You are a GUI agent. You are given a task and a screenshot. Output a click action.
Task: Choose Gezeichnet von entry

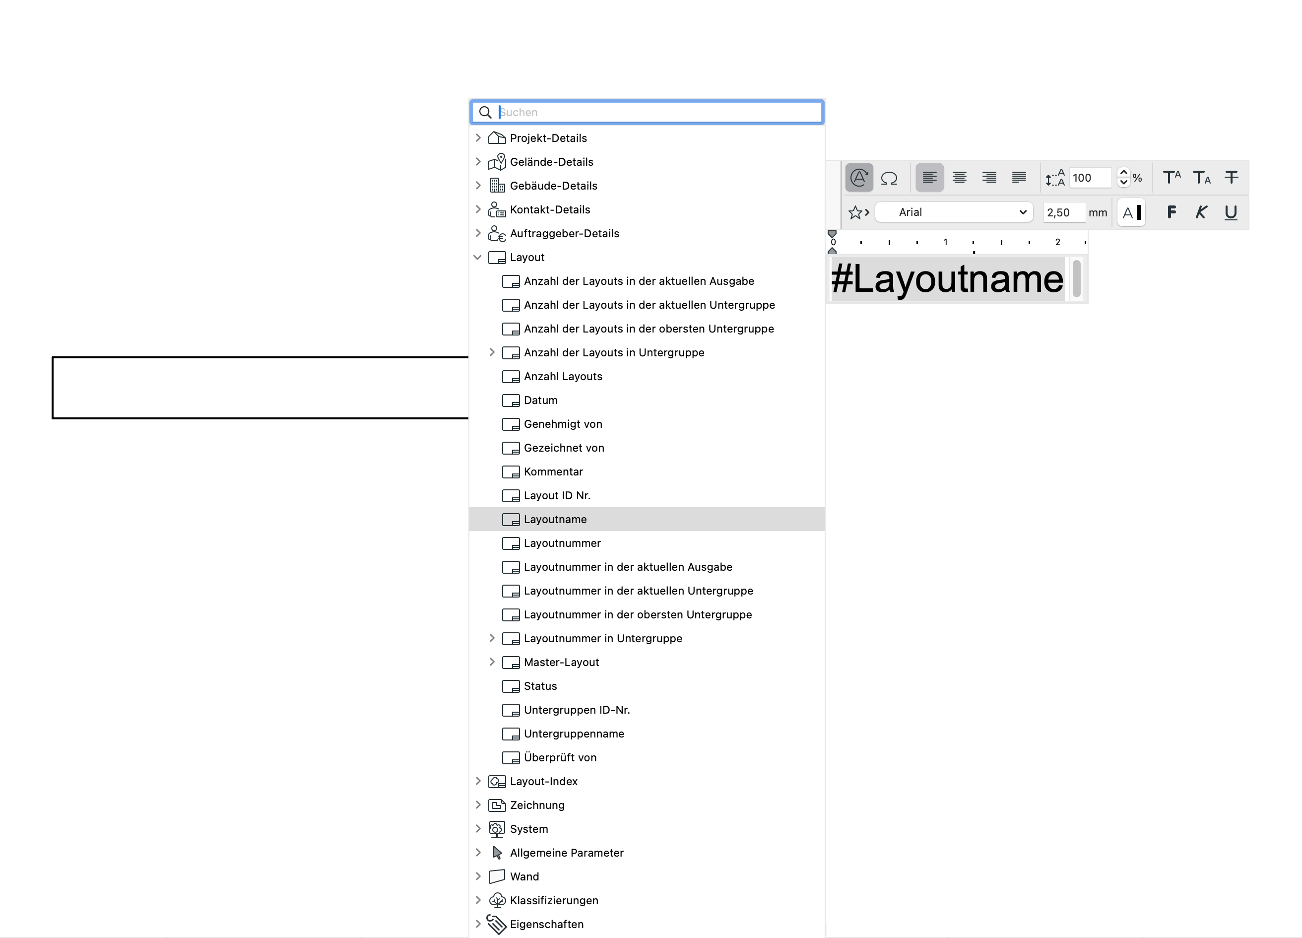[x=564, y=448]
